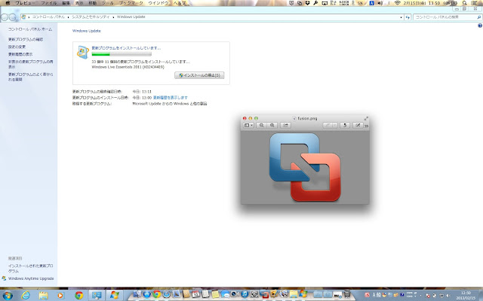The image size is (483, 301).
Task: Open the プレビュー menu
Action: coord(25,3)
